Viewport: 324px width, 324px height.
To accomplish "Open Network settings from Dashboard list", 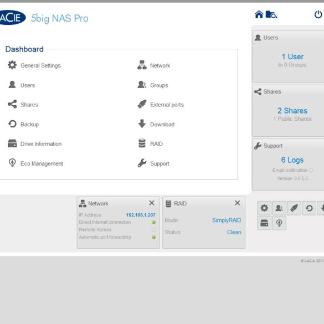I will point(160,65).
